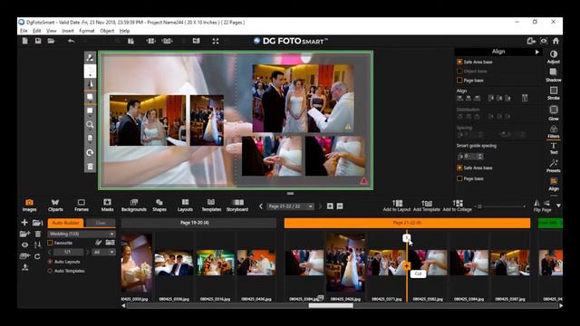Open the View menu
The height and width of the screenshot is (326, 580).
51,31
